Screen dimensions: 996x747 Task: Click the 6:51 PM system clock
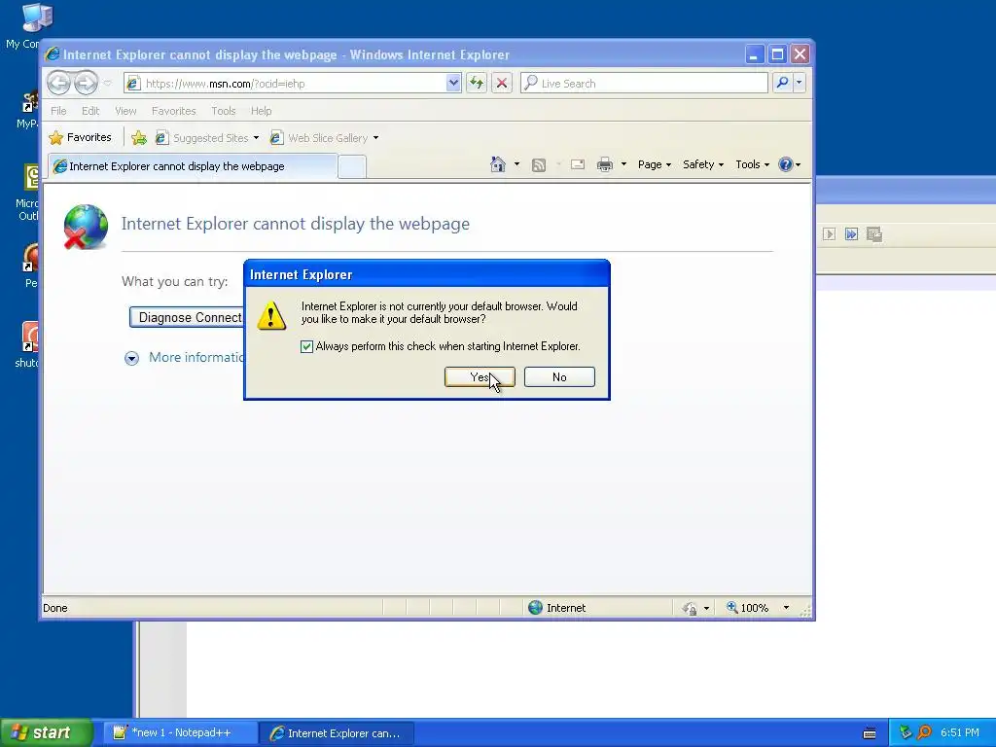point(960,732)
